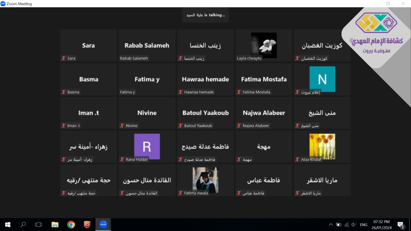411x231 pixels.
Task: Open Windows Search magnifier icon
Action: (x=23, y=225)
